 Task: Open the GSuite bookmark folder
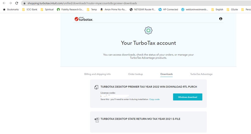point(232,10)
